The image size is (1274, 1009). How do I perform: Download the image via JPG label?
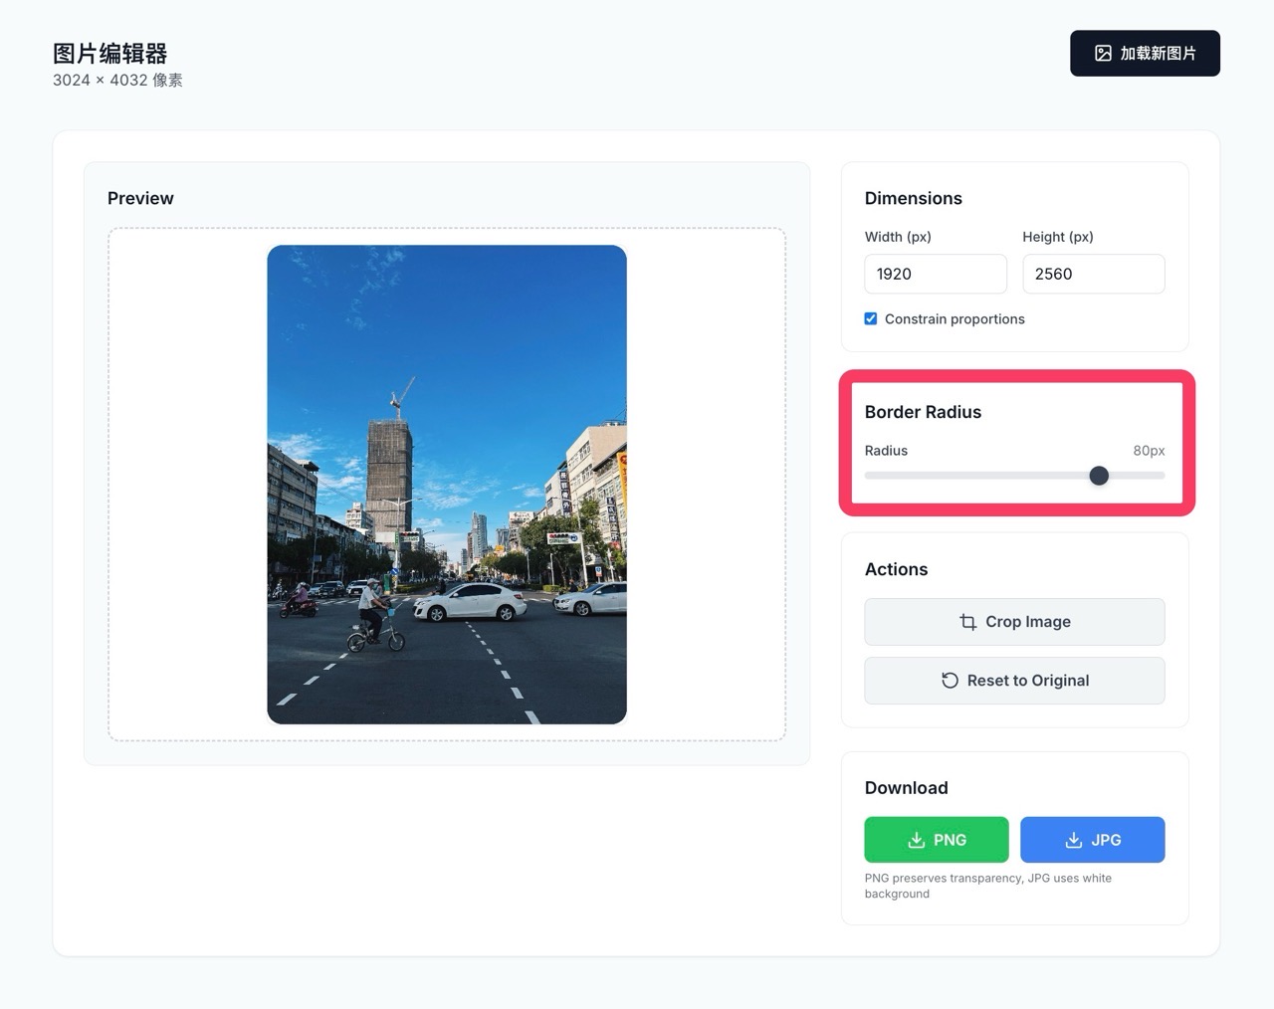point(1106,840)
